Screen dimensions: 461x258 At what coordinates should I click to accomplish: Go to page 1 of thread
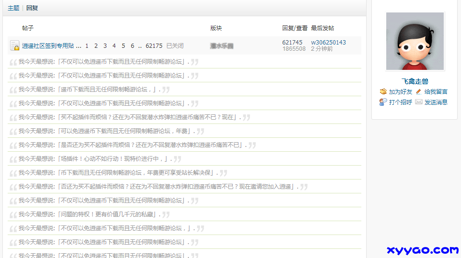(87, 46)
